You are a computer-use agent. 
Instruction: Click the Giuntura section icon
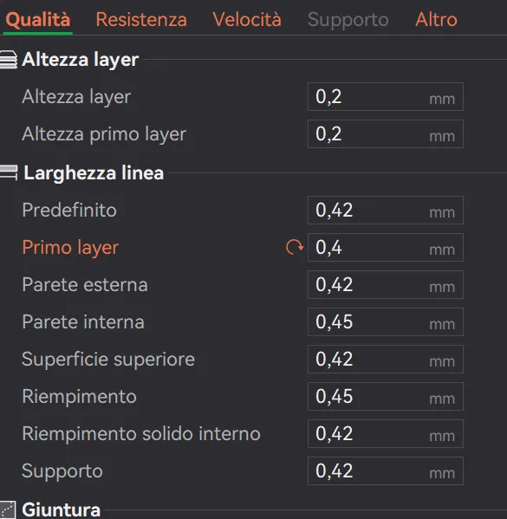coord(8,510)
